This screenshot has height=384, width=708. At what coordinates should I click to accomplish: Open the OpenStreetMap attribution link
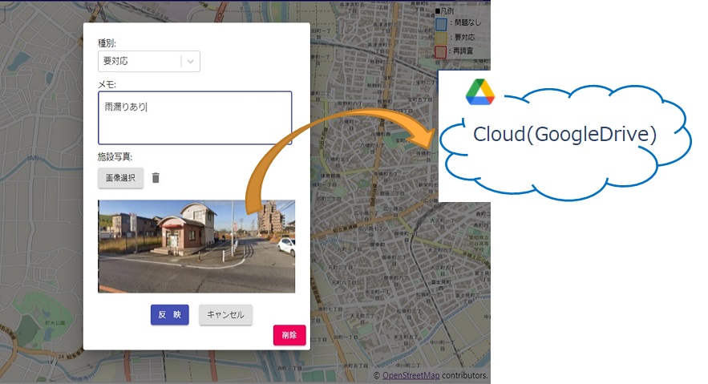coord(411,375)
